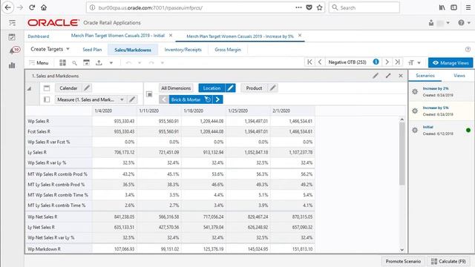The width and height of the screenshot is (475, 267).
Task: Open the grid layout toolbar icon
Action: [62, 62]
